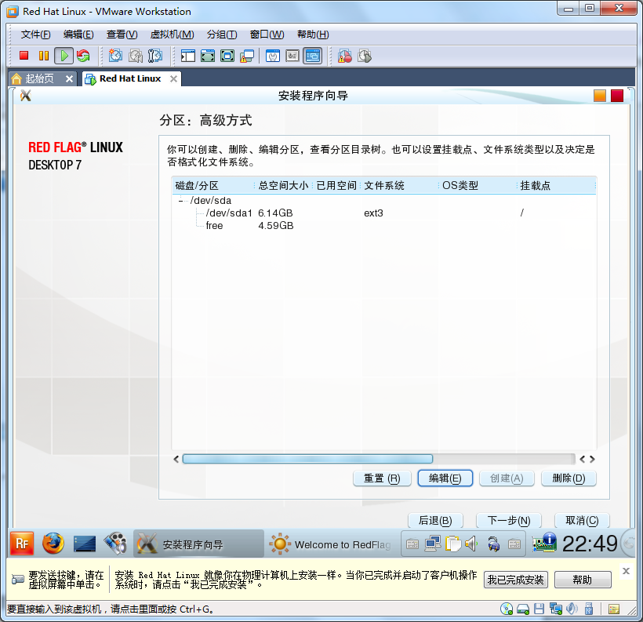Launch Firefox from the guest taskbar
Screen dimensions: 643x622
pos(53,544)
